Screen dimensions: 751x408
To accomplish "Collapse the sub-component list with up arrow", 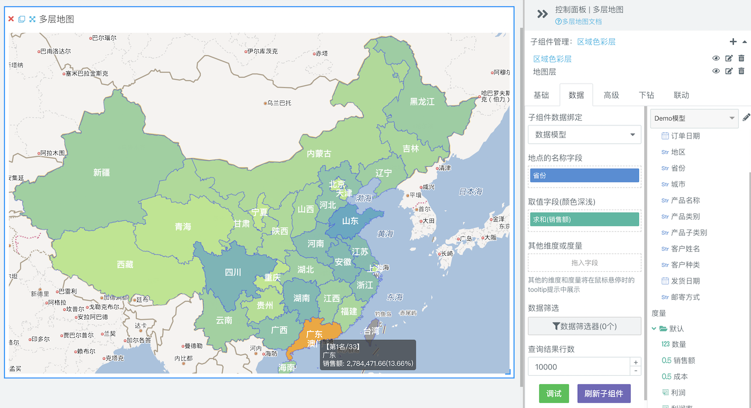I will (745, 42).
